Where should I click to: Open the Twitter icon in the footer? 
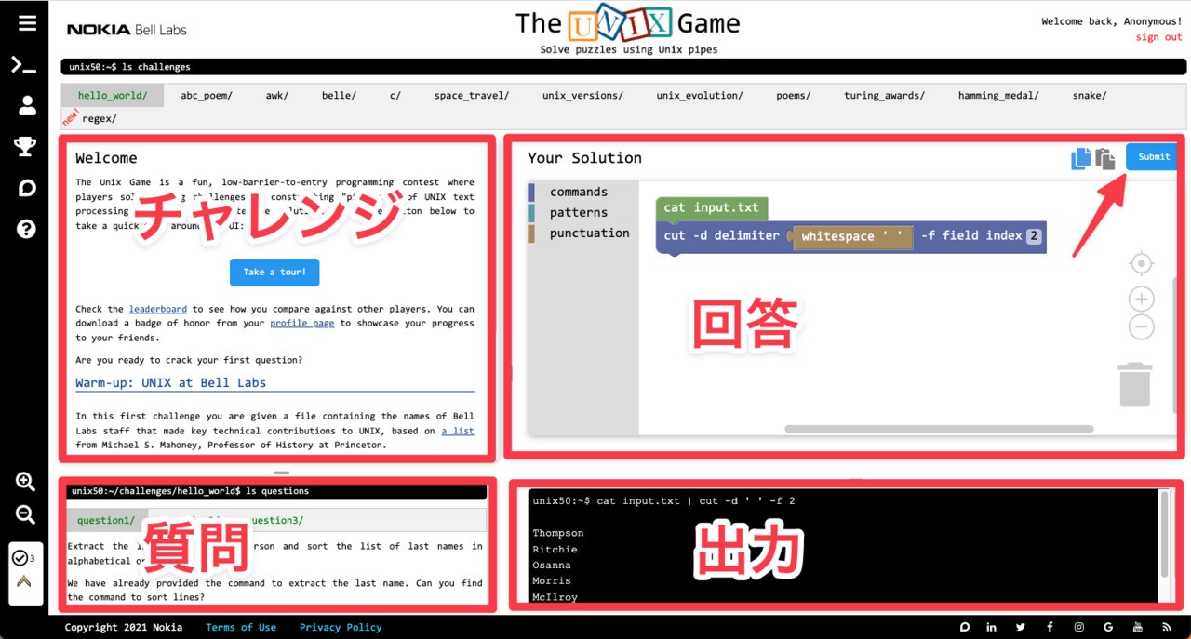click(1021, 627)
